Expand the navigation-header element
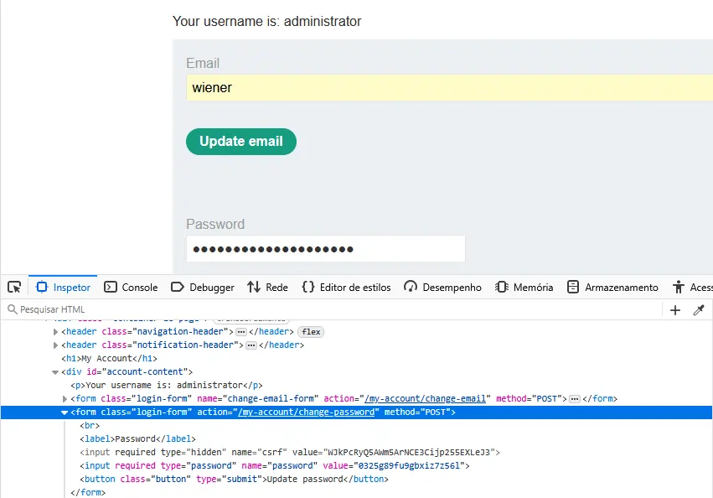 pyautogui.click(x=55, y=332)
